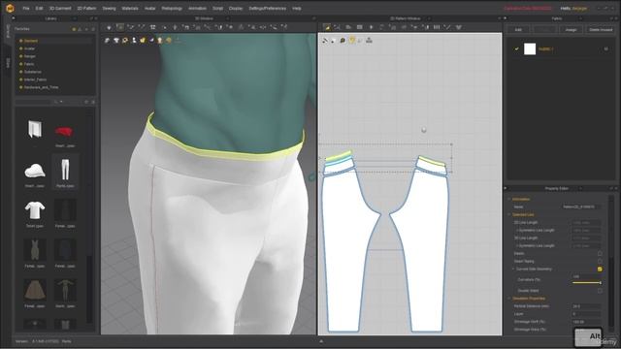This screenshot has height=349, width=621.
Task: Open the Materials menu
Action: [130, 9]
